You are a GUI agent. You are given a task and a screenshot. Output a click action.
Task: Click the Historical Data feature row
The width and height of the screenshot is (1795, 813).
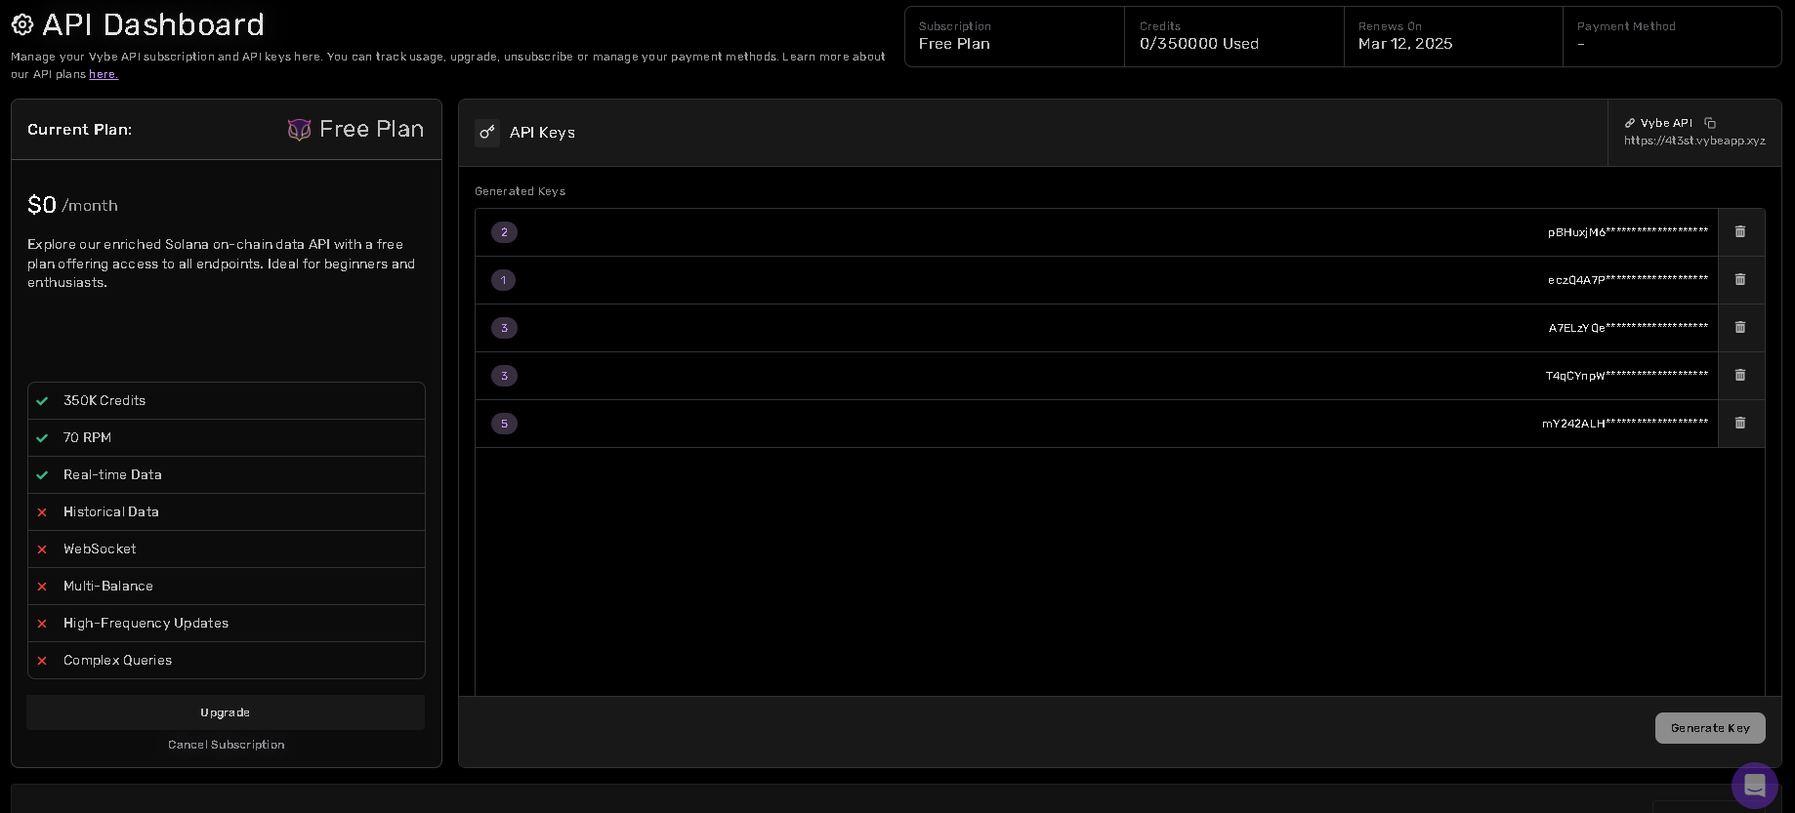(x=227, y=512)
